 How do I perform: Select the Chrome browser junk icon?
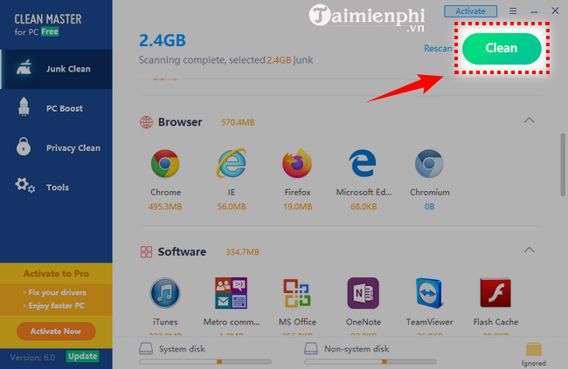click(165, 164)
